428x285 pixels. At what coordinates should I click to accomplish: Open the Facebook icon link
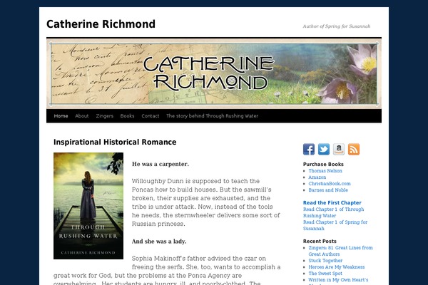pos(309,149)
